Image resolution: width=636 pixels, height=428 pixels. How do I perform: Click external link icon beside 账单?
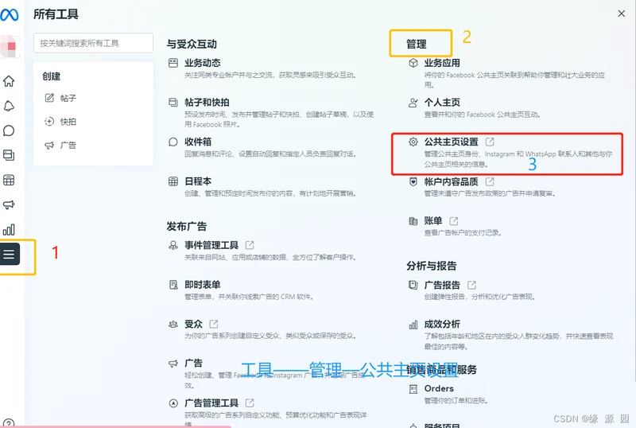[453, 221]
